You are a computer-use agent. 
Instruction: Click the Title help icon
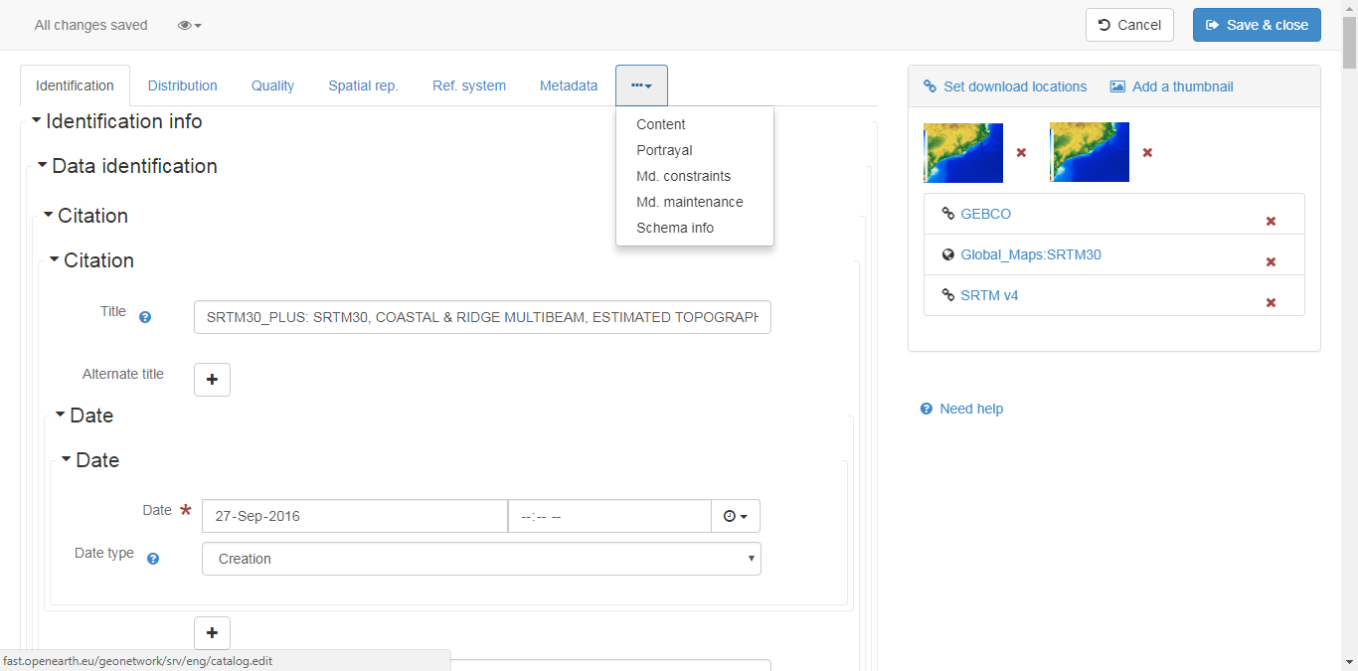click(x=145, y=317)
